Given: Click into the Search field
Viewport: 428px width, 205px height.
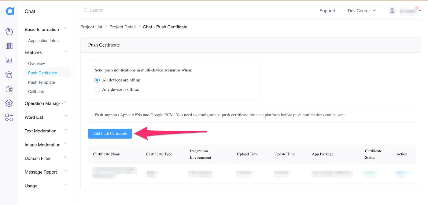Looking at the screenshot, I should pos(122,10).
